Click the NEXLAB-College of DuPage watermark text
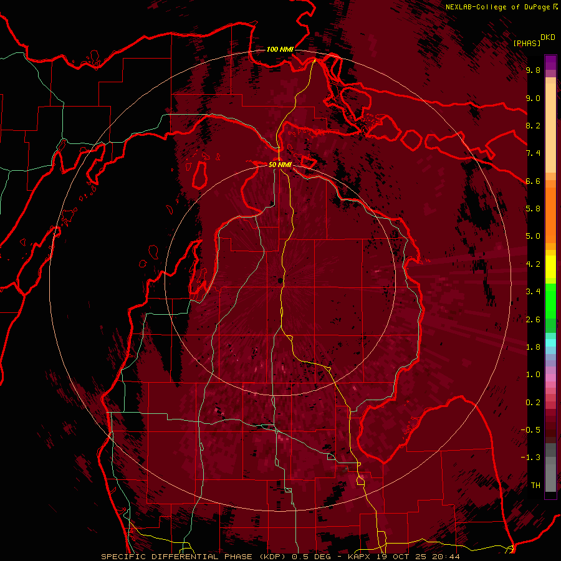Image resolution: width=561 pixels, height=561 pixels. [x=498, y=7]
